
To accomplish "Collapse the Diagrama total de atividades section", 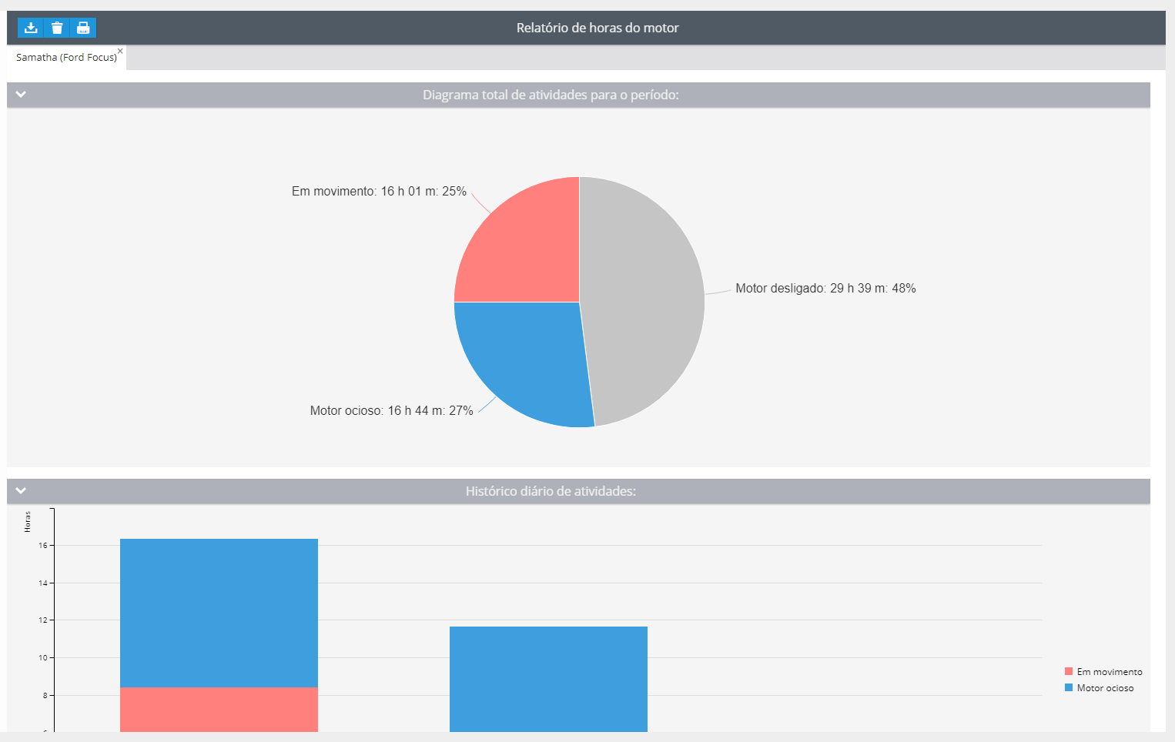I will point(21,94).
